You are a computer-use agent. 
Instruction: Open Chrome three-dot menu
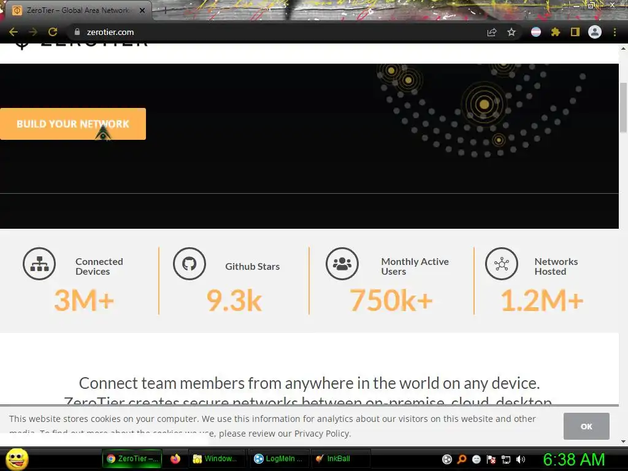point(615,32)
